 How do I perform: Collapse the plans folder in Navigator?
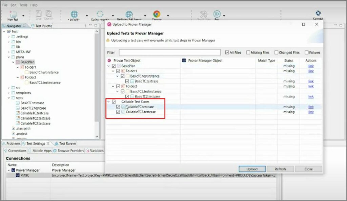[9, 57]
